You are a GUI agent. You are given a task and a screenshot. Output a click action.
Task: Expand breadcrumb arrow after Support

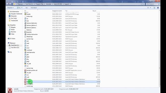[x=70, y=4]
